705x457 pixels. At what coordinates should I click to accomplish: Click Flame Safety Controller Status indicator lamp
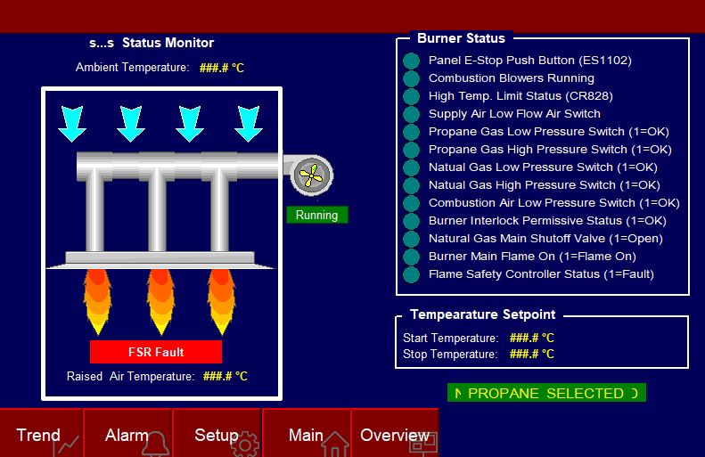tap(411, 274)
